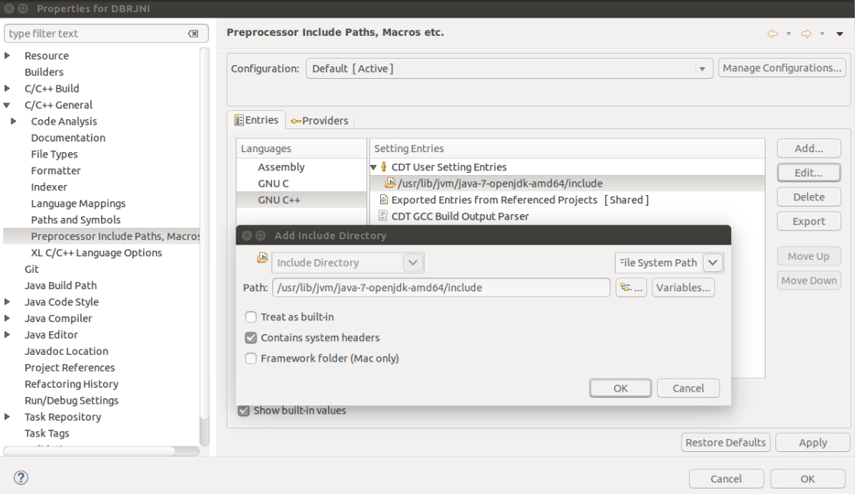This screenshot has height=494, width=855.
Task: Open the File System Path dropdown
Action: coord(712,263)
